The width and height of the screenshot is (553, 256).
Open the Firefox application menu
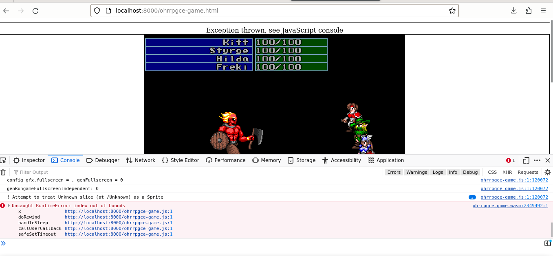point(543,11)
